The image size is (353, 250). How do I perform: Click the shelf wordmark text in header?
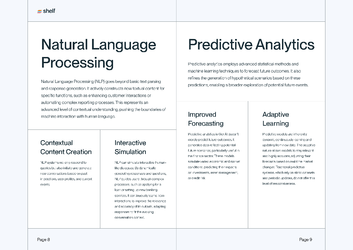pos(49,11)
